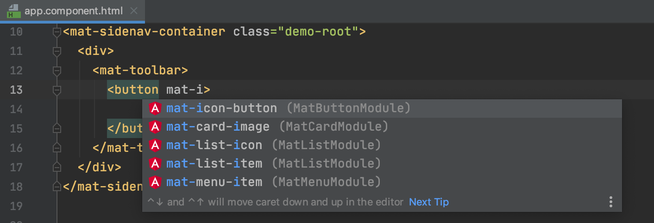Screen dimensions: 654x223
Task: Click Angular icon beside mat-menu-item suggestion
Action: [x=155, y=182]
